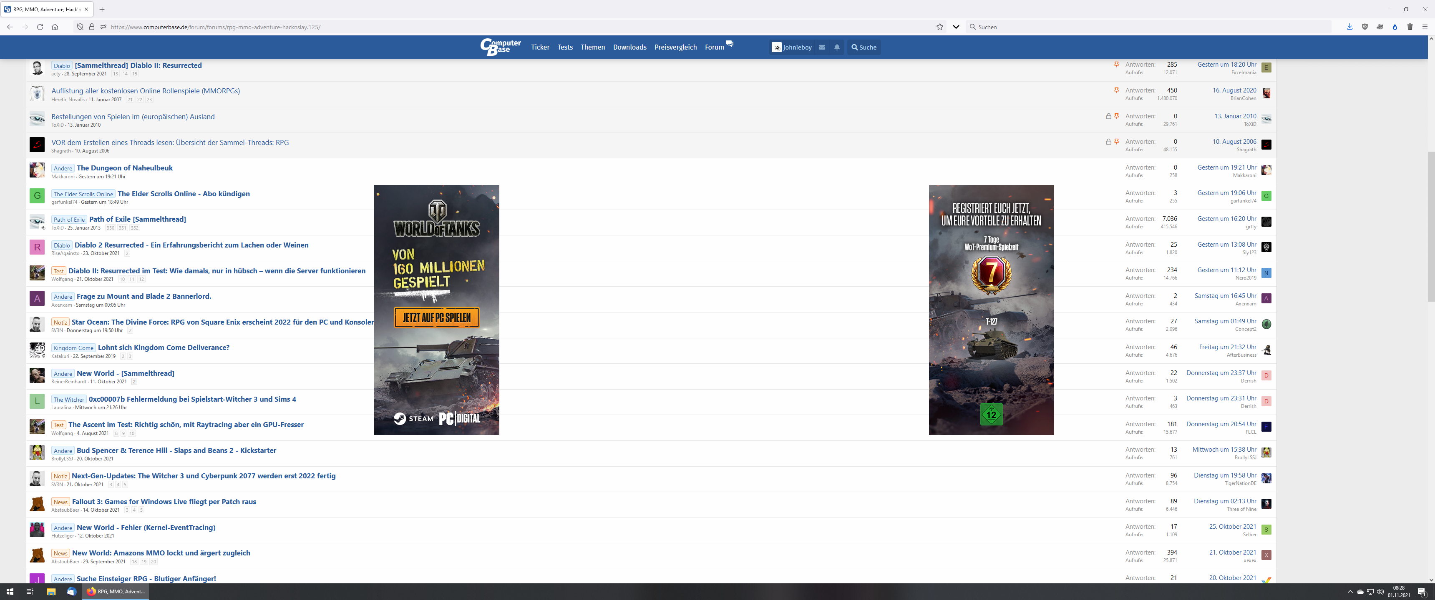Expand the dropdown chevron beside the bookmark star
This screenshot has width=1435, height=600.
(x=956, y=27)
